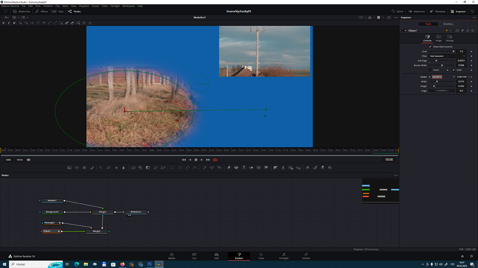Reset Ellipse1 settings with the reset icon
The image size is (478, 268).
click(x=473, y=31)
